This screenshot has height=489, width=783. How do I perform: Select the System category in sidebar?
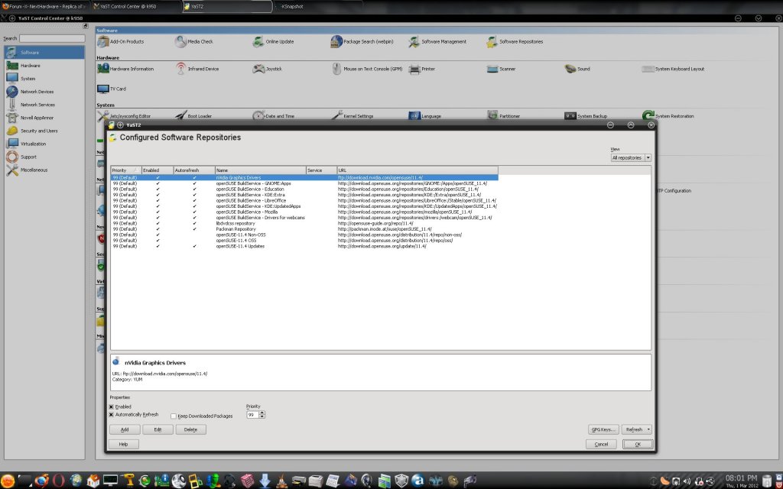44,79
